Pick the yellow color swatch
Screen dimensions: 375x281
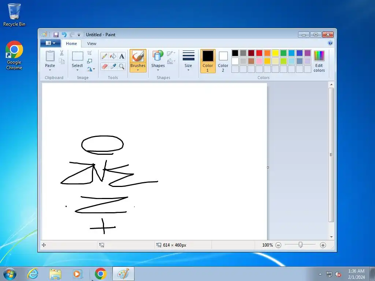click(x=275, y=53)
